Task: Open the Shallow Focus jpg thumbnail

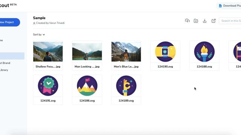Action: [48, 52]
